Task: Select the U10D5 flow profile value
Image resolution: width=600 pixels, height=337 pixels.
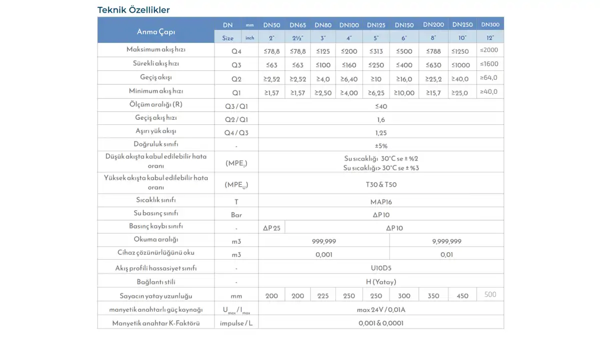Action: tap(381, 268)
